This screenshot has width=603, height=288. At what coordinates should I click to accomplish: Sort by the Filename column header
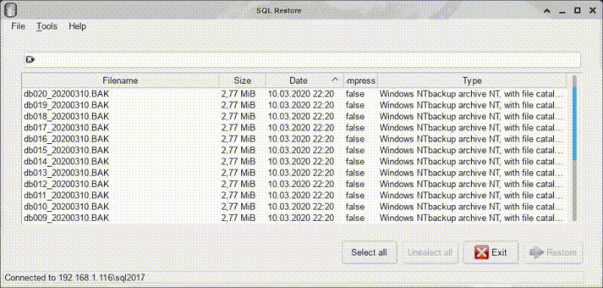[x=120, y=81]
